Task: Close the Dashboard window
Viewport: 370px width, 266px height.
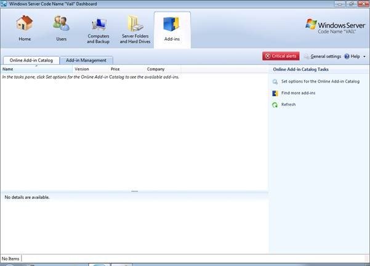Action: click(x=363, y=4)
